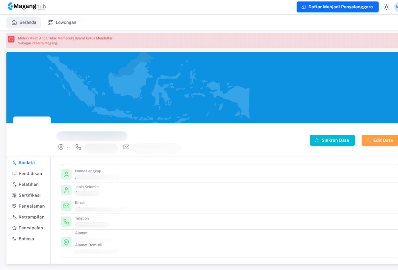Click the Edit Data button
Screen dimensions: 398x270
(x=380, y=140)
